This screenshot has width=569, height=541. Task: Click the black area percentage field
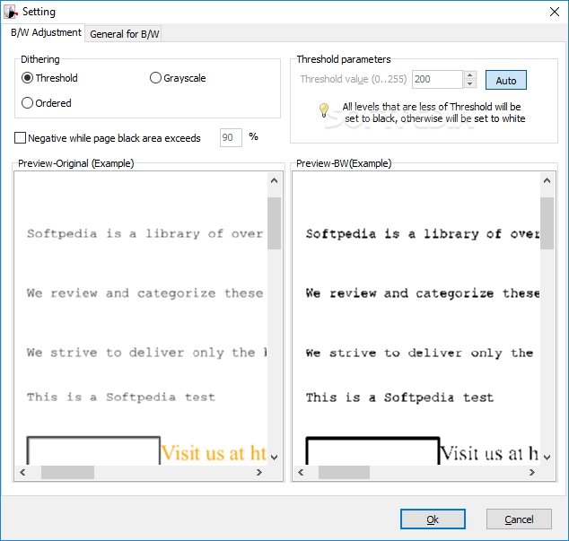coord(231,138)
